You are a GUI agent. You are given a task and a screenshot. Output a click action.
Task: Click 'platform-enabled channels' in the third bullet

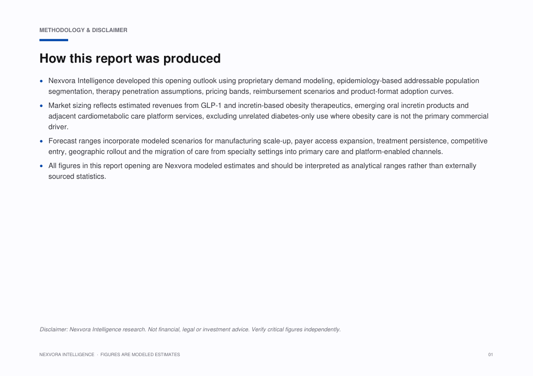coord(399,152)
